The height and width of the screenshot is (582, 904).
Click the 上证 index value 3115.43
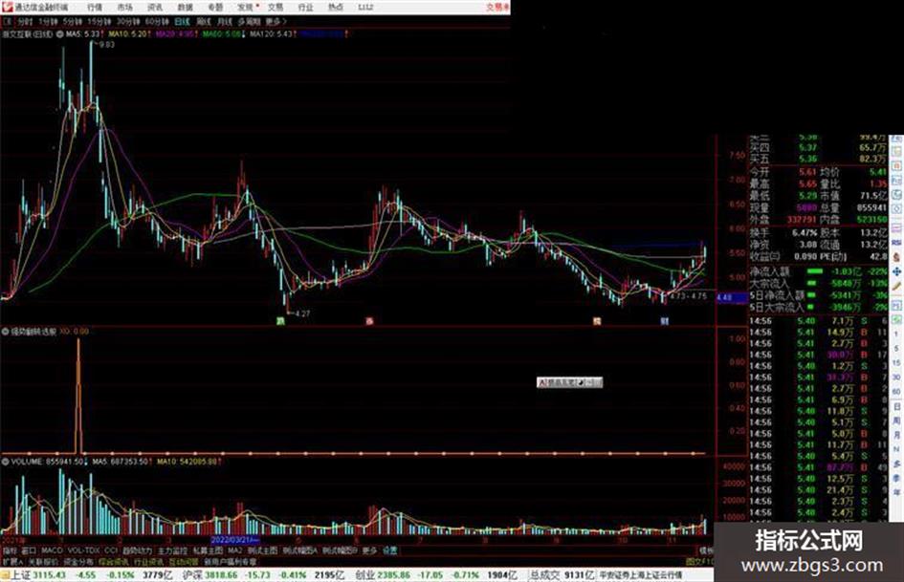click(49, 575)
